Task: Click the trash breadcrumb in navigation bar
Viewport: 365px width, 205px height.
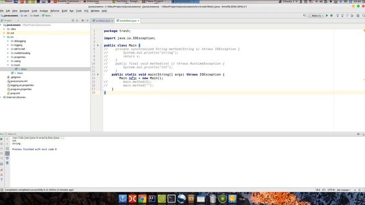Action: click(35, 15)
